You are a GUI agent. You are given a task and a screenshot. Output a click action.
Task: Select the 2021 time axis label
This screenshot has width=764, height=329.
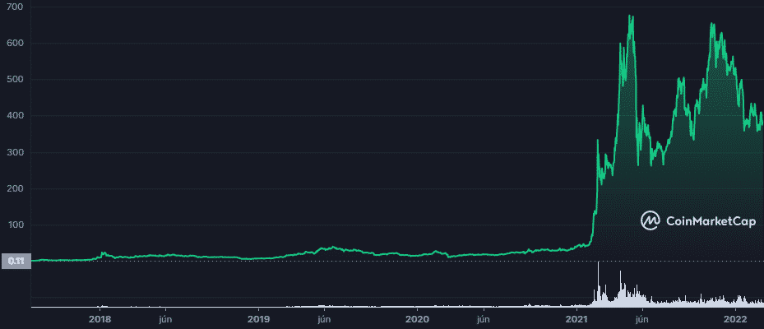[x=577, y=318]
